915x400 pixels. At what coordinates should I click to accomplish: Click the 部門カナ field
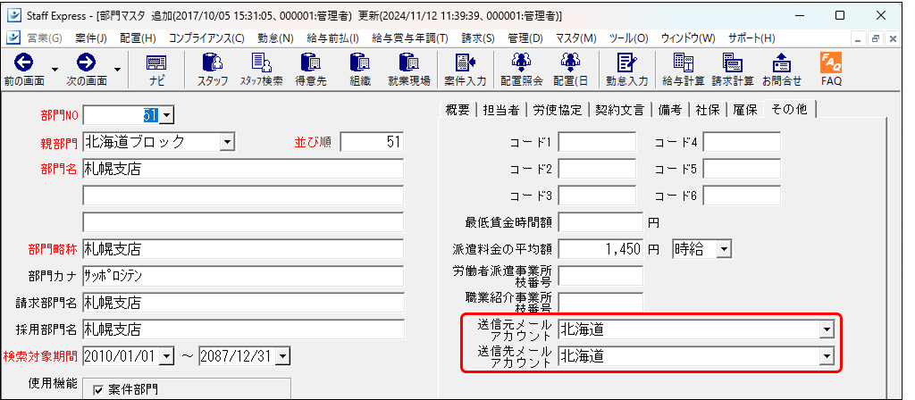pos(243,276)
